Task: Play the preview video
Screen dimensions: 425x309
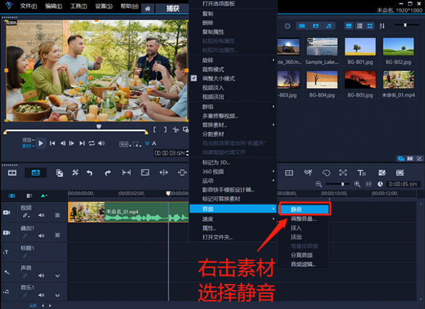Action: pyautogui.click(x=41, y=143)
